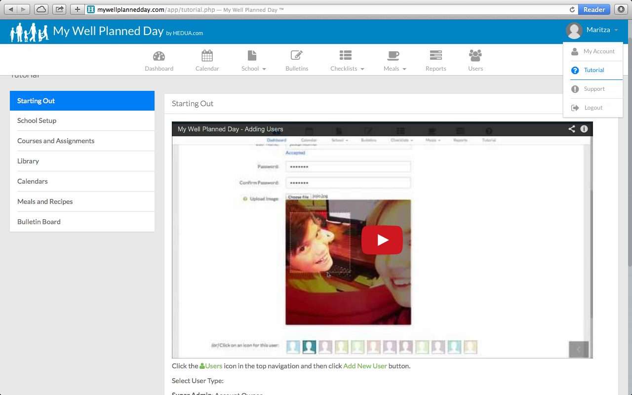The height and width of the screenshot is (395, 632).
Task: Click the browser address bar
Action: tap(326, 9)
